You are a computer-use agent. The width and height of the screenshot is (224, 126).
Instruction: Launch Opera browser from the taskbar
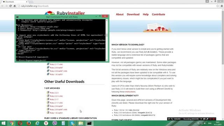coord(20,123)
